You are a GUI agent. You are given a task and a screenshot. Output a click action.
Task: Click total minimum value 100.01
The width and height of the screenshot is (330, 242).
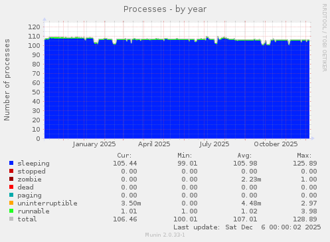[185, 219]
